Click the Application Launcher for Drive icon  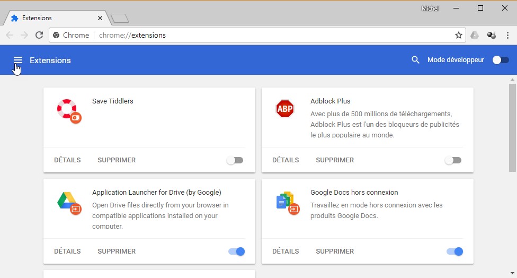[68, 201]
